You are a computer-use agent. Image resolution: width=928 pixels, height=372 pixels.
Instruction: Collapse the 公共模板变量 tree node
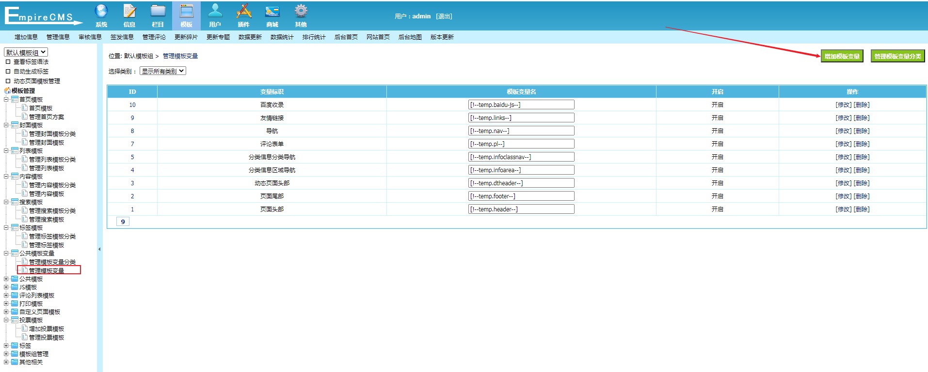6,253
